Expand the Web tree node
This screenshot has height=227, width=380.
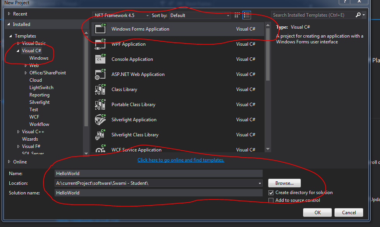(x=26, y=65)
